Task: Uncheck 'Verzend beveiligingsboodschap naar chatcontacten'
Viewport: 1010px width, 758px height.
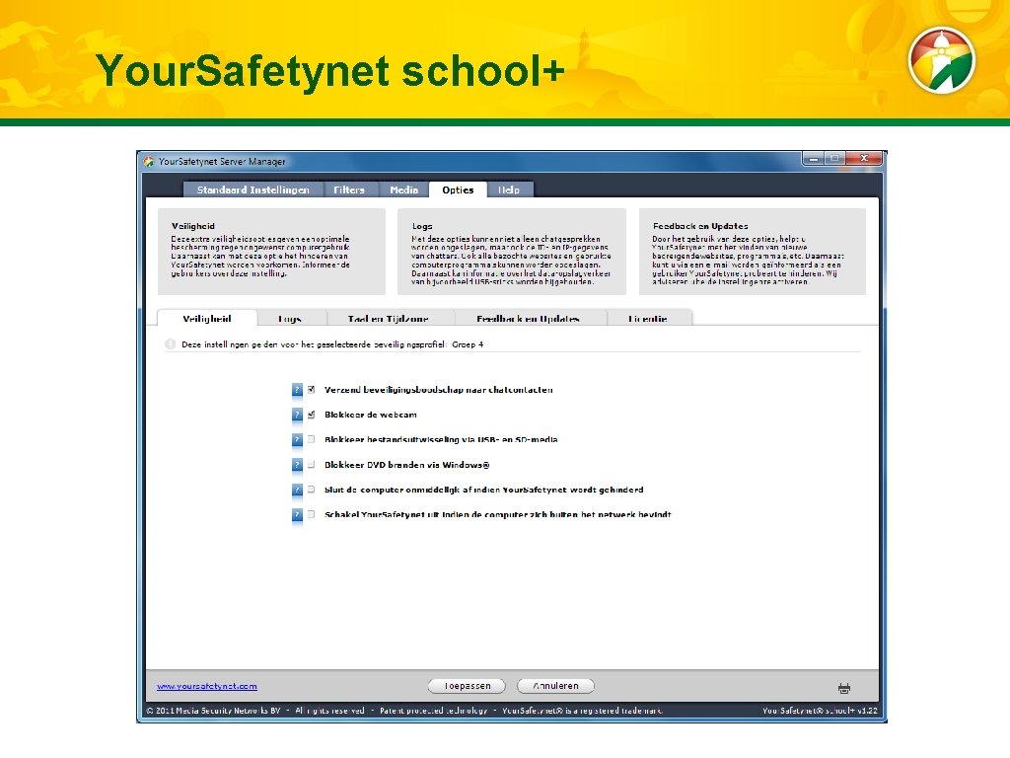Action: [x=311, y=389]
